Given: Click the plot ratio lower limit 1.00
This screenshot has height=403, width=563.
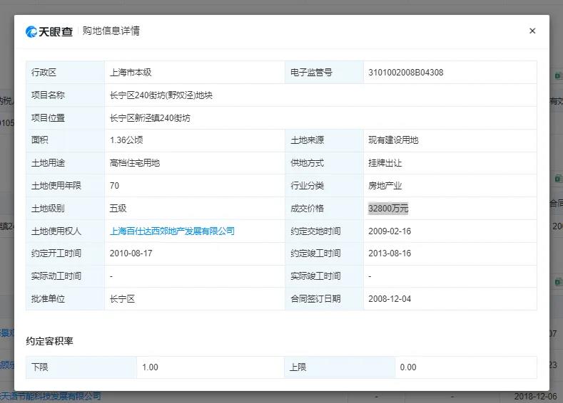Looking at the screenshot, I should [x=150, y=367].
